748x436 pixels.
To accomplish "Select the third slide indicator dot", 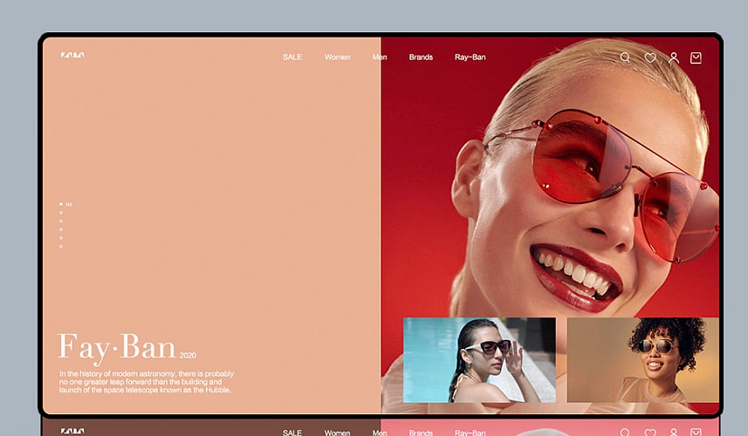I will (x=61, y=221).
